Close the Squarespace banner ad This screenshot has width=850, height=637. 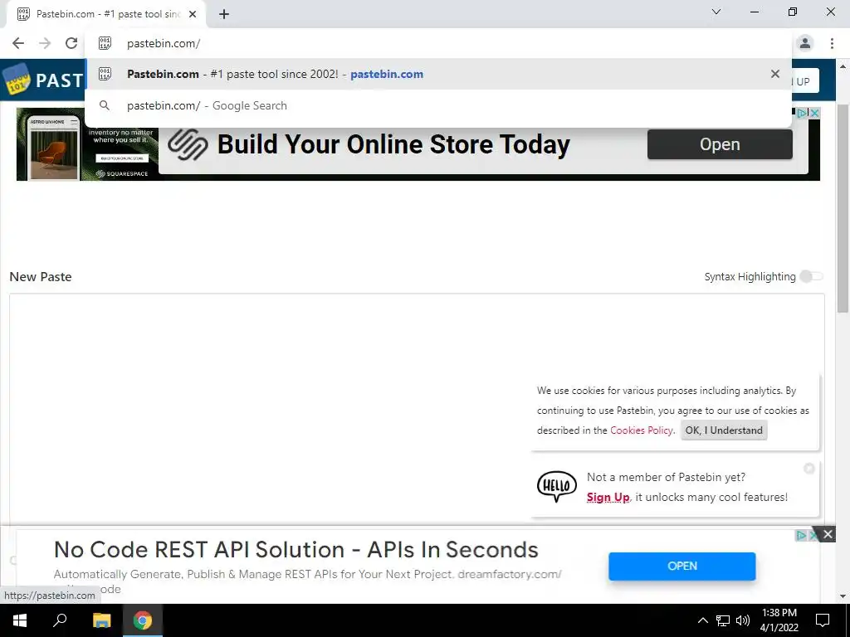click(814, 113)
